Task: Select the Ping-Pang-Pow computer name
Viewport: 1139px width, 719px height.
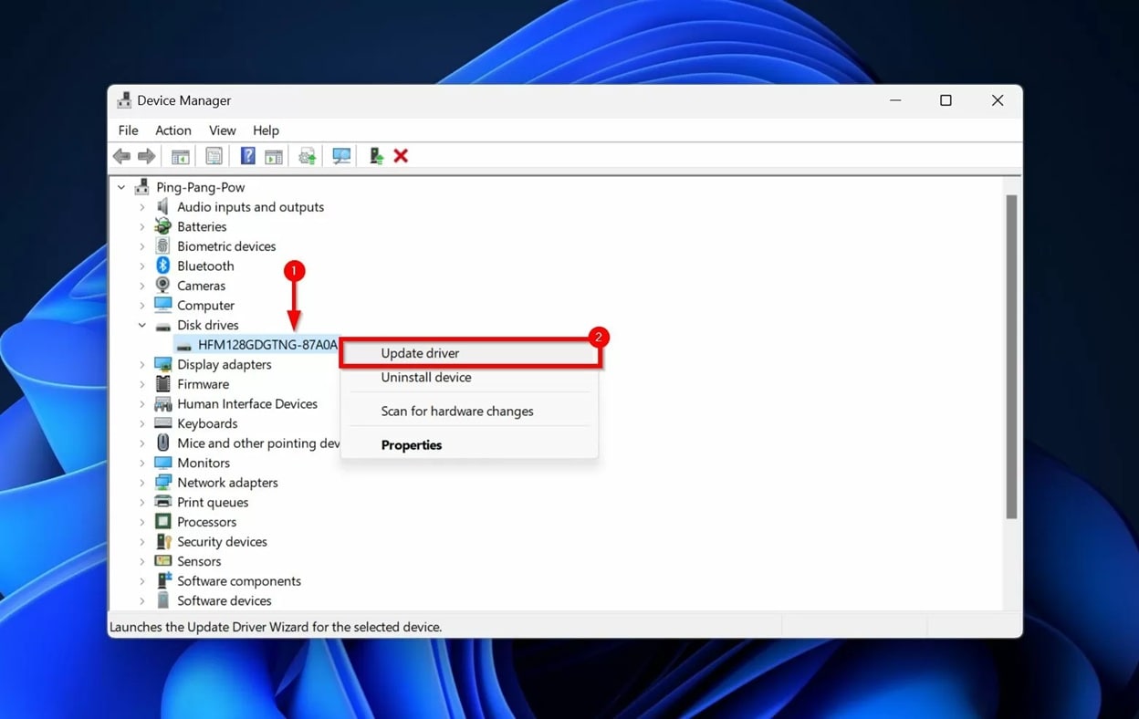Action: [201, 187]
